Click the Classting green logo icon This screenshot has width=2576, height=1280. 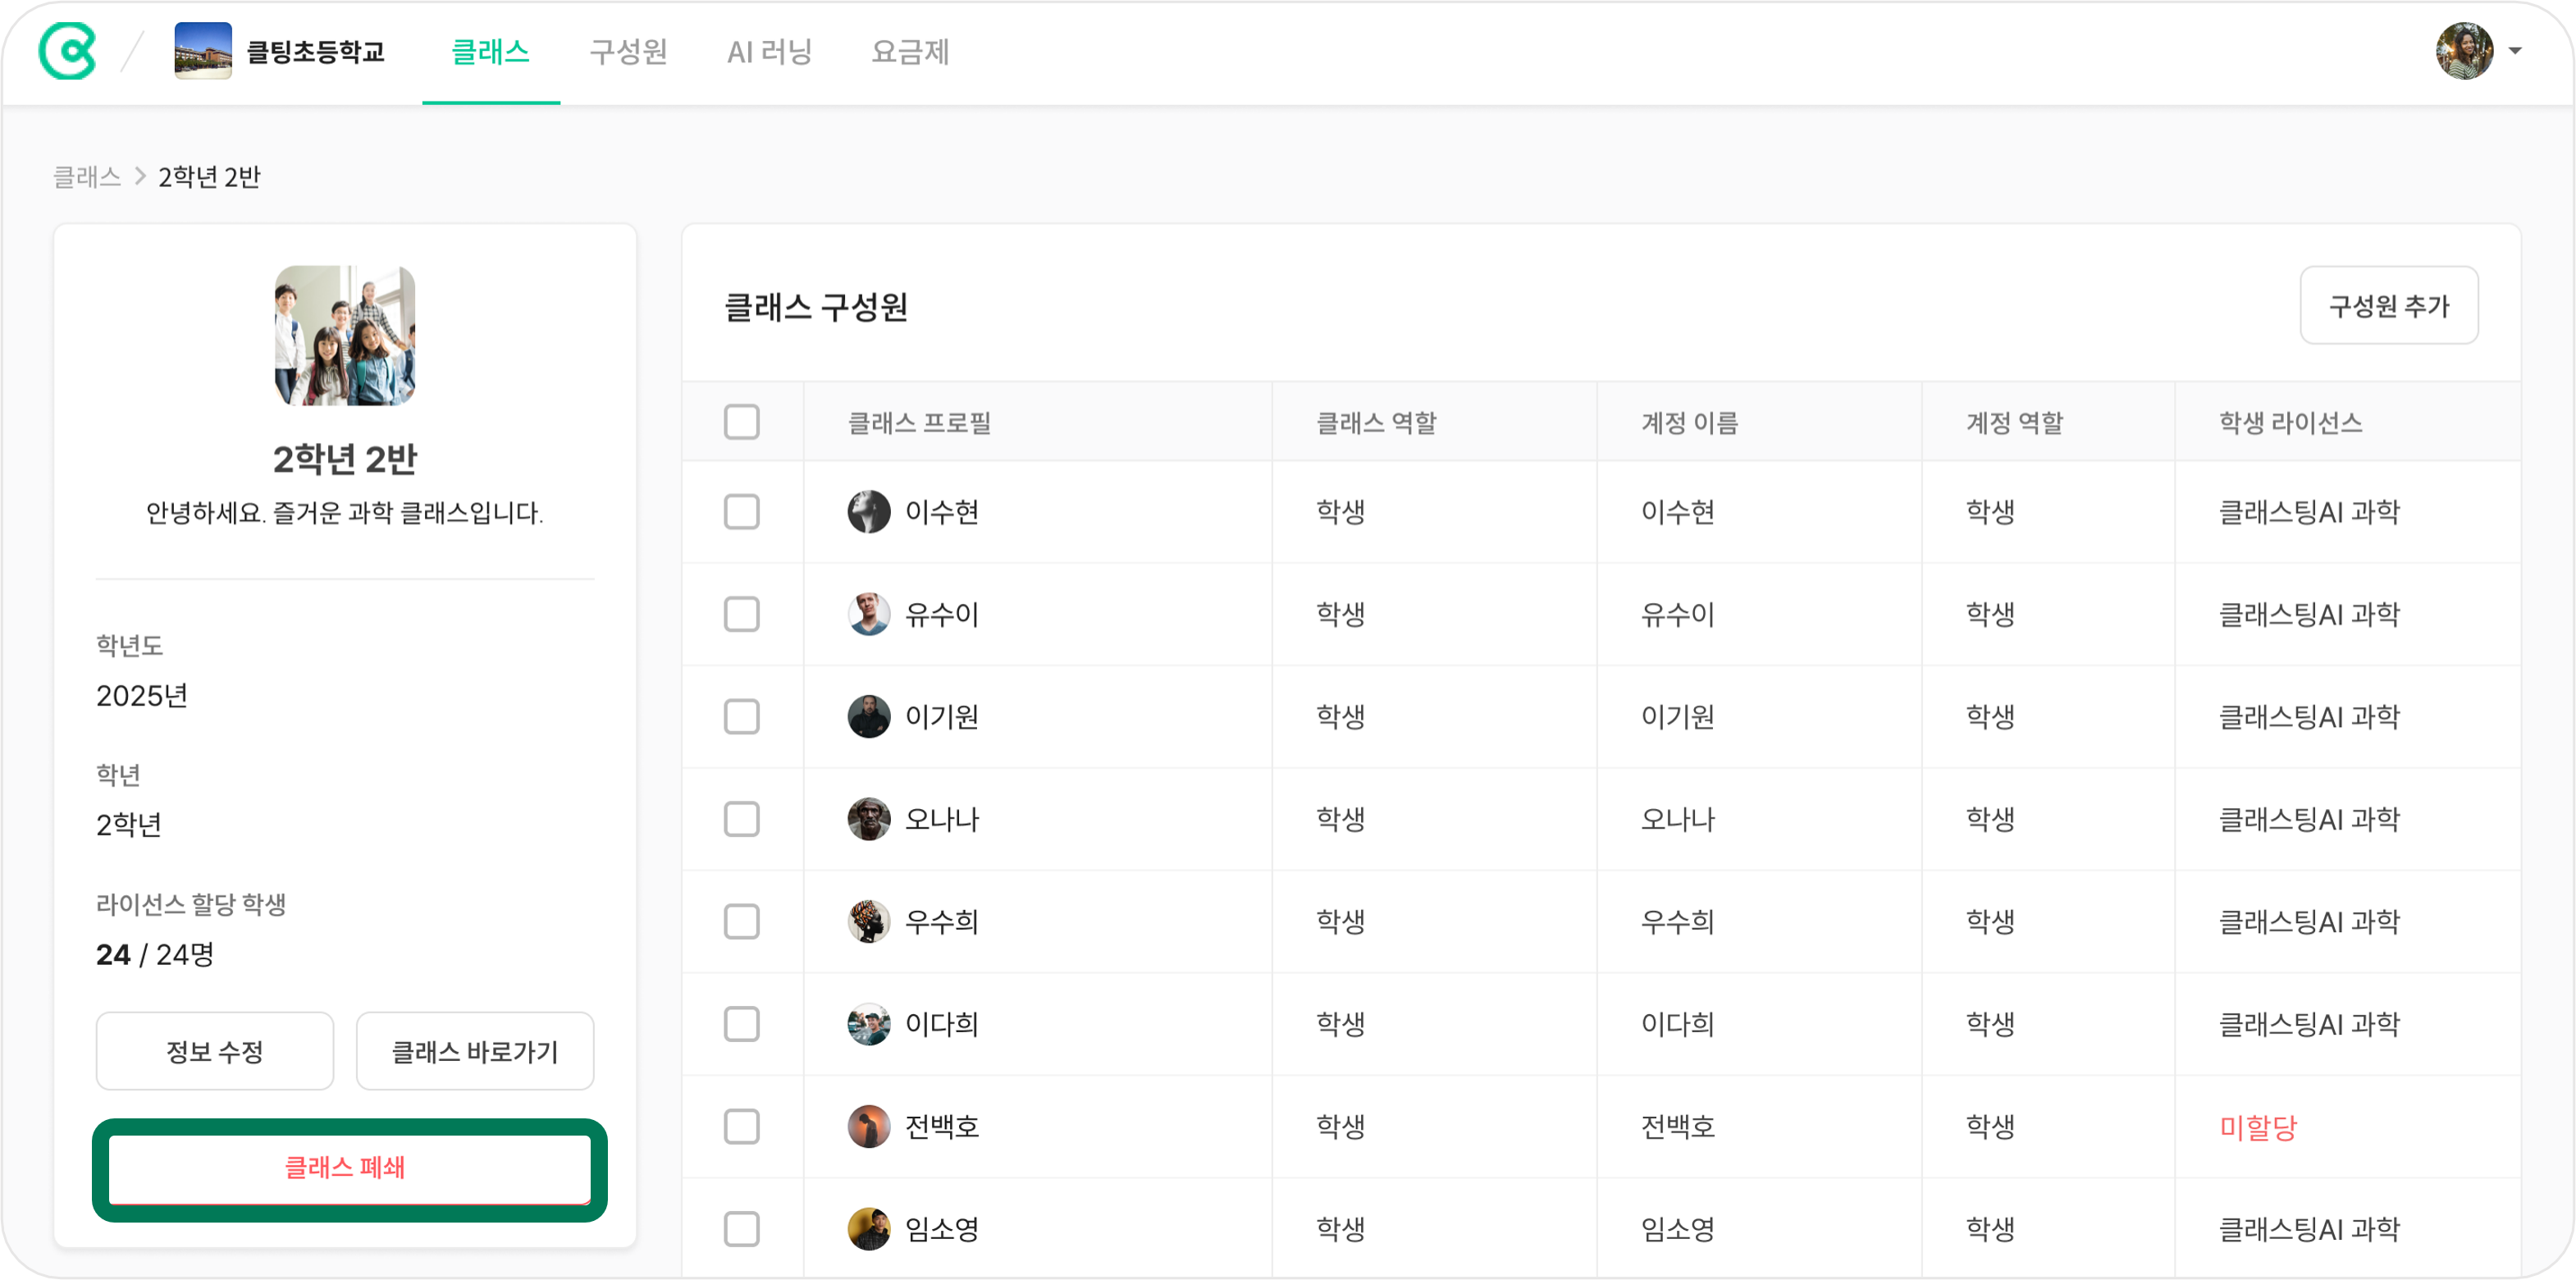tap(67, 51)
